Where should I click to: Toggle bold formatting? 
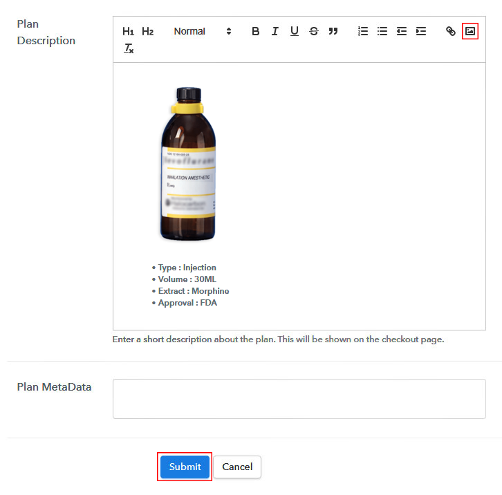[255, 31]
